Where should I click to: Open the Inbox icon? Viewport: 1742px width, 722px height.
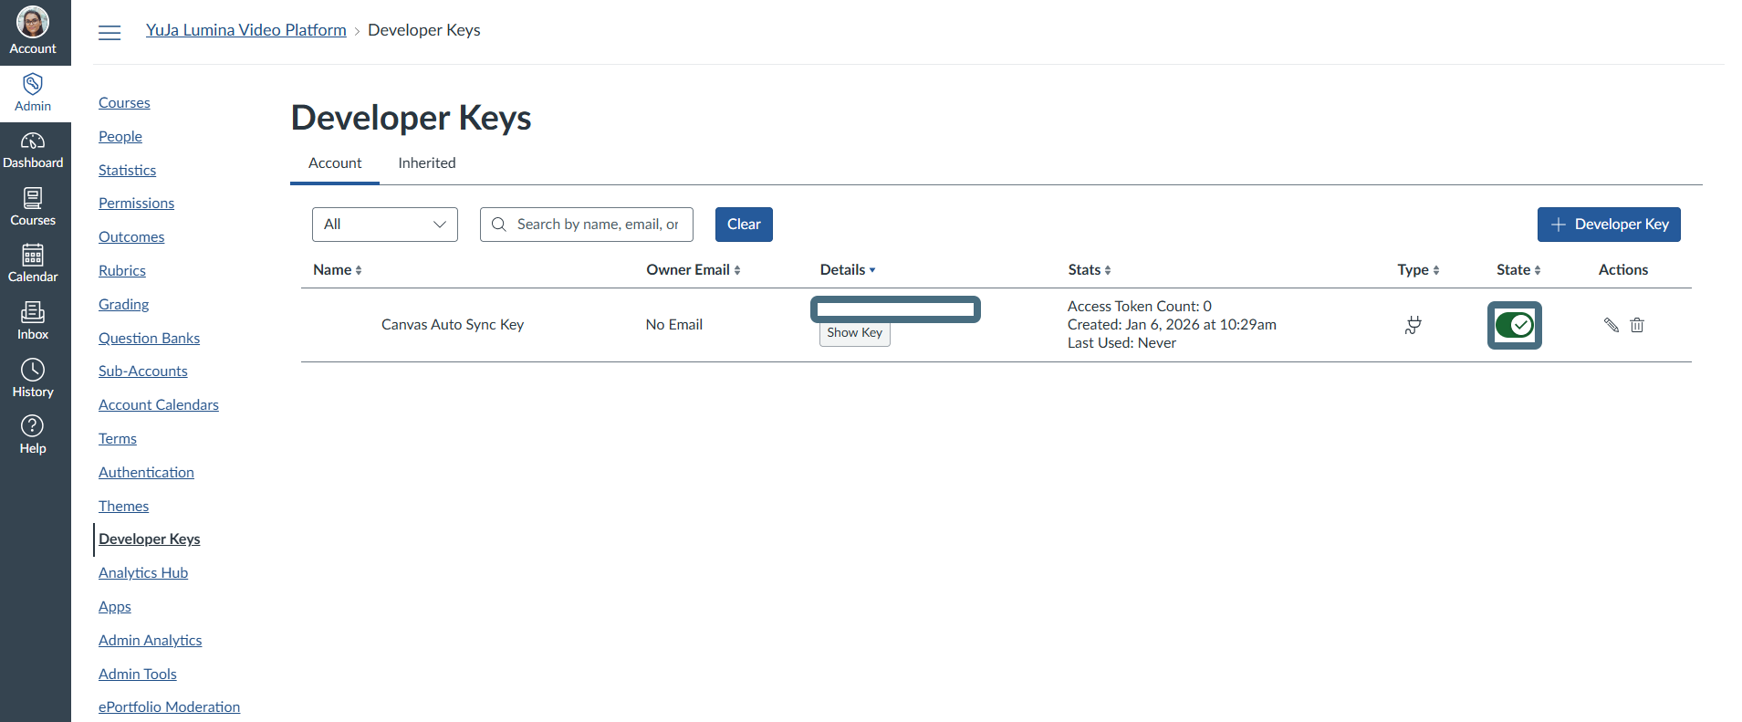click(33, 312)
